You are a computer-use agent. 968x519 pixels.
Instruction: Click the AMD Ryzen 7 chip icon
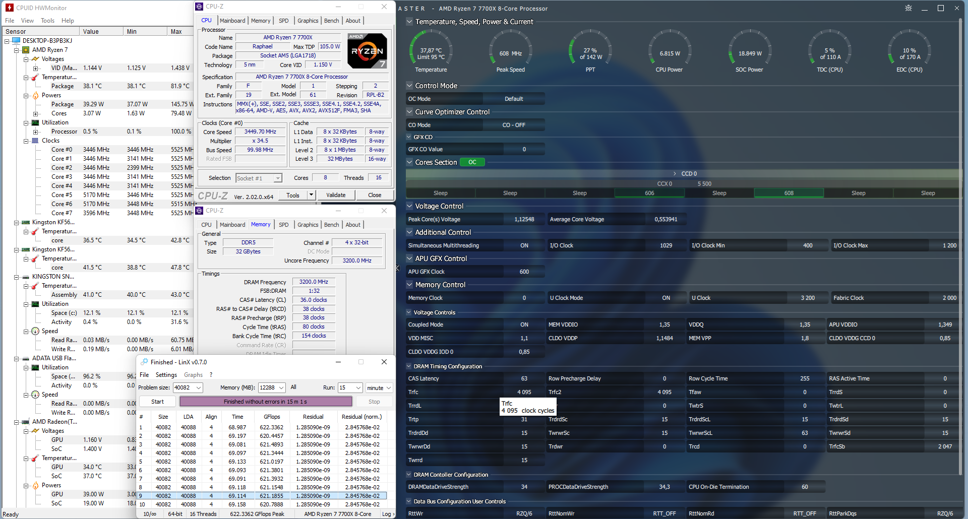pos(26,50)
